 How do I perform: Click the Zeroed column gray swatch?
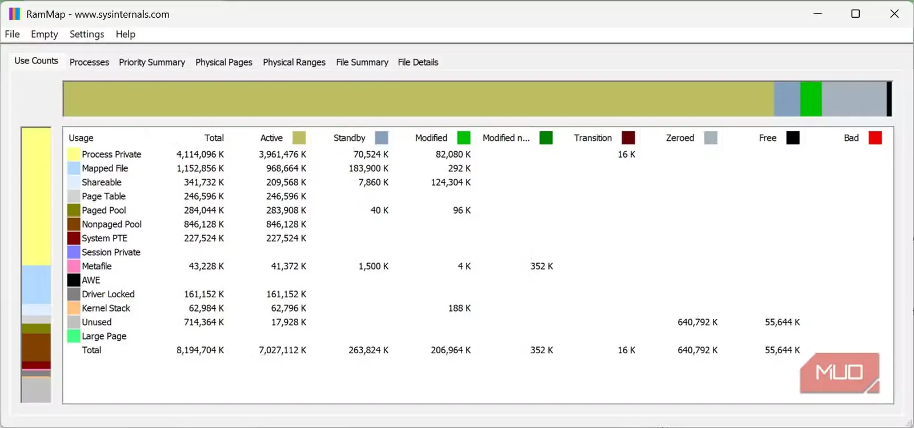pos(711,138)
